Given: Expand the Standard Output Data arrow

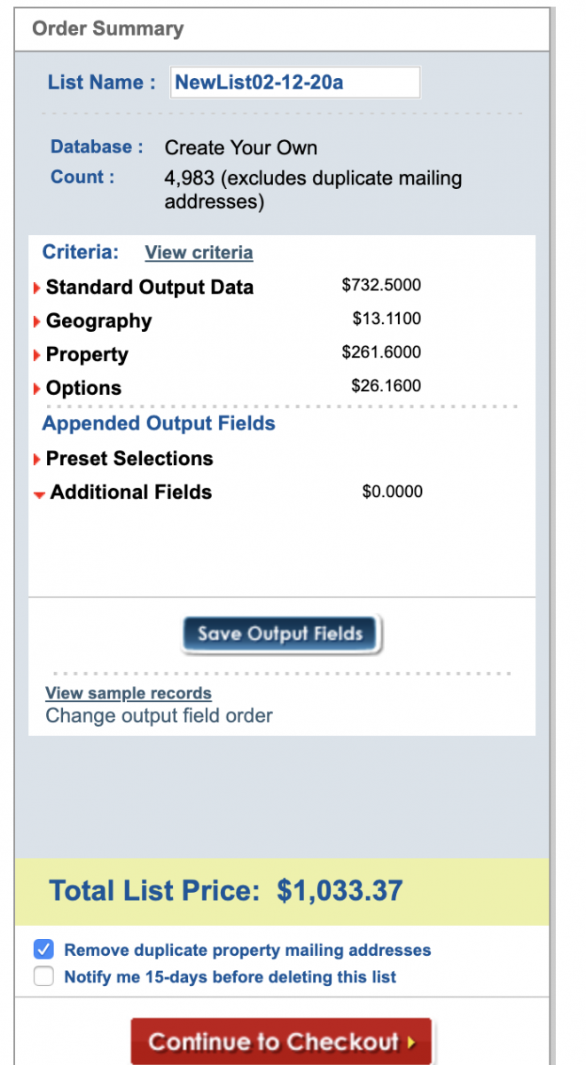Looking at the screenshot, I should [37, 288].
